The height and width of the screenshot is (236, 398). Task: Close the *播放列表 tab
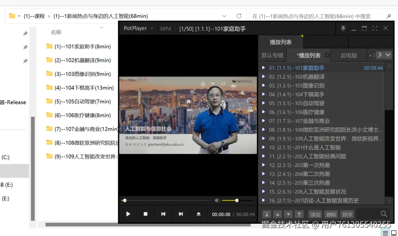(327, 55)
